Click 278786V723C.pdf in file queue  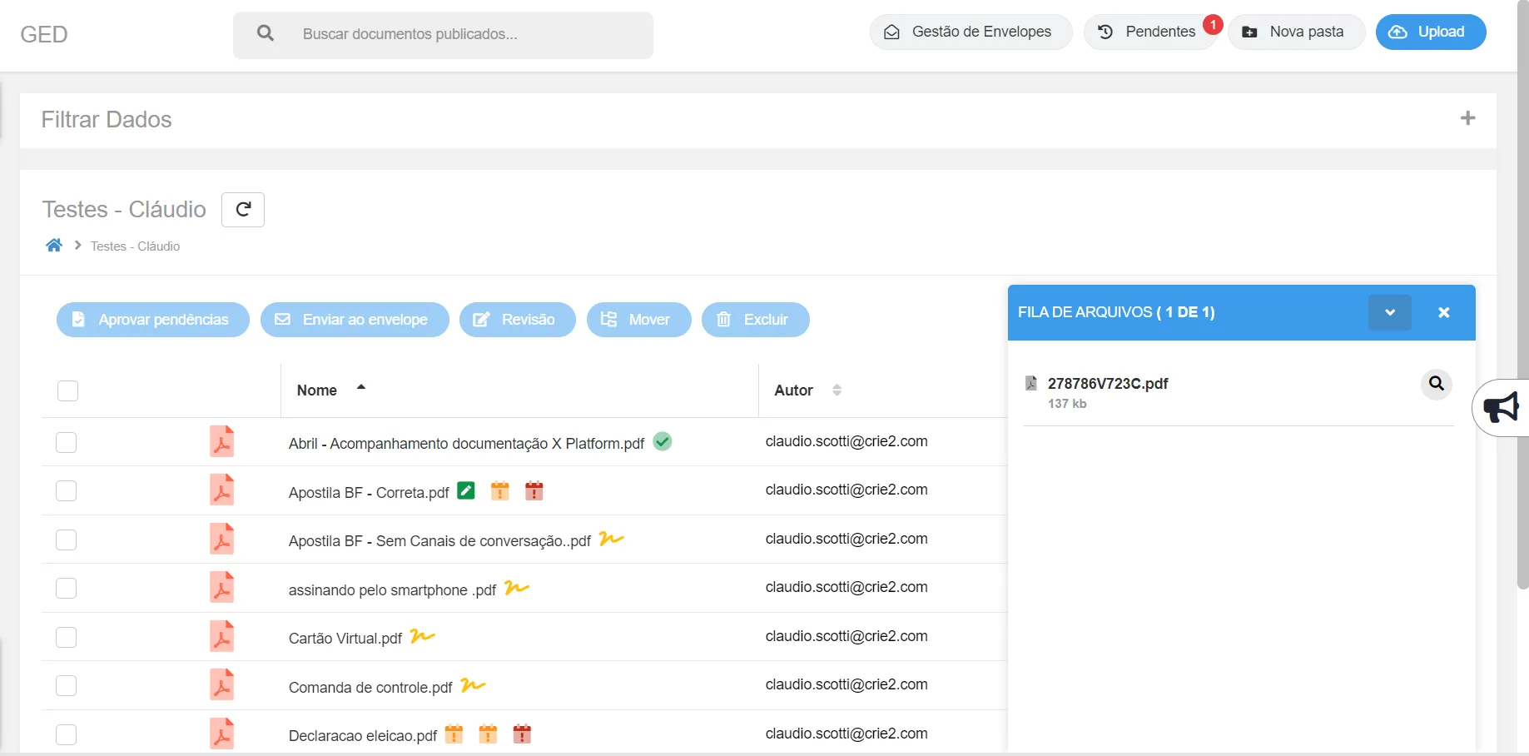click(1108, 384)
